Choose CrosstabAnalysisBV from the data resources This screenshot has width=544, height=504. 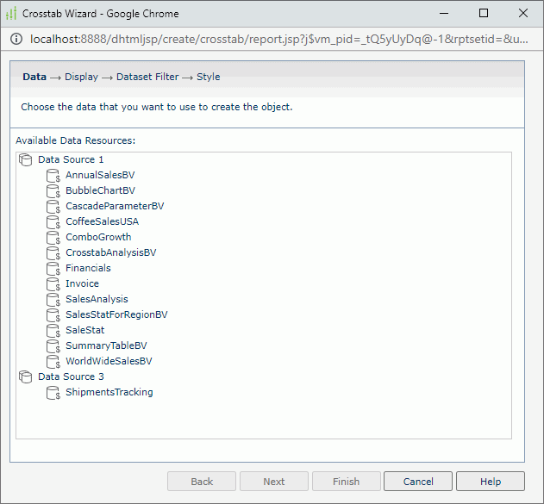click(x=110, y=253)
